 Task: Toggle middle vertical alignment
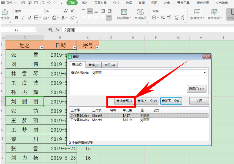[90, 11]
